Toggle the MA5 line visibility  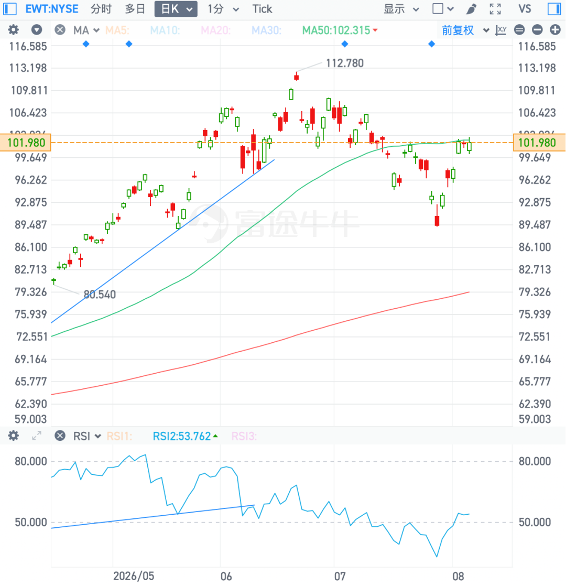pos(117,30)
